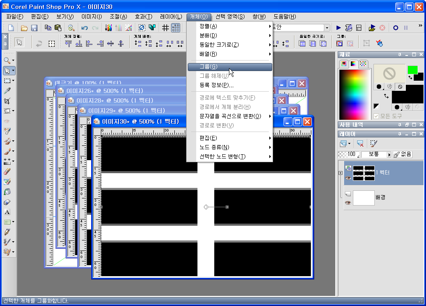Screen dimensions: 426x306
Task: Open the Selection tool flyout arrow
Action: click(x=13, y=81)
